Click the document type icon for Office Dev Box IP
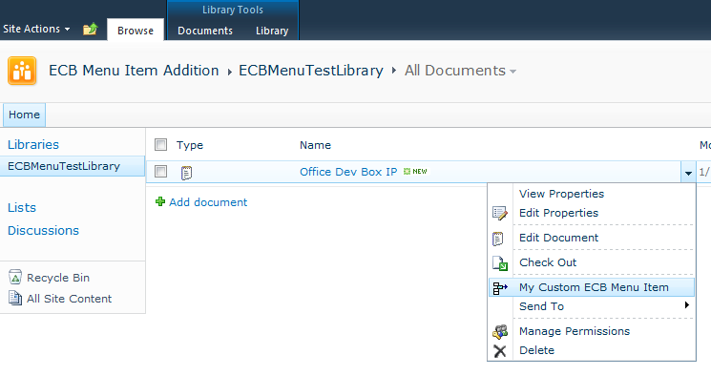 tap(186, 173)
